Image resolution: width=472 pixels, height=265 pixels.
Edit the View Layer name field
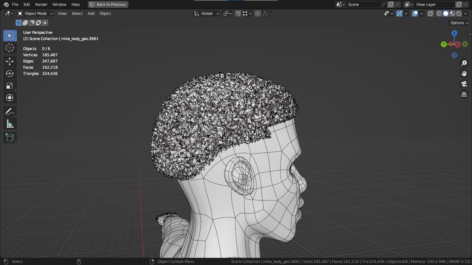(x=434, y=4)
